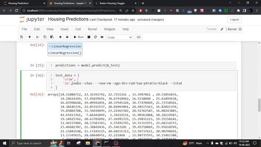Copy selected cells icon in toolbar

[45, 37]
